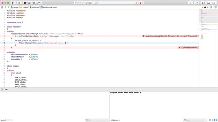Click the namespace Logs line

[x=15, y=22]
